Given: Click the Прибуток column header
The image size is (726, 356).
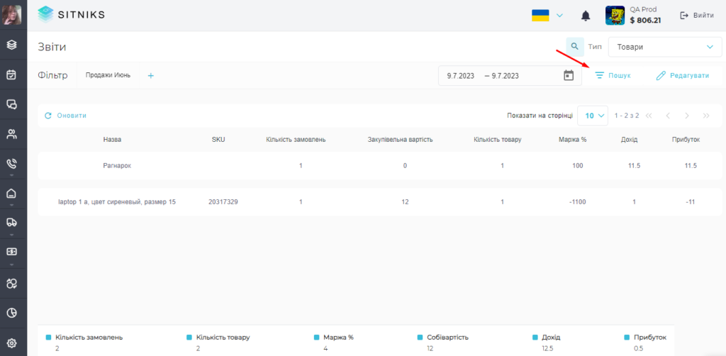Looking at the screenshot, I should pyautogui.click(x=686, y=139).
